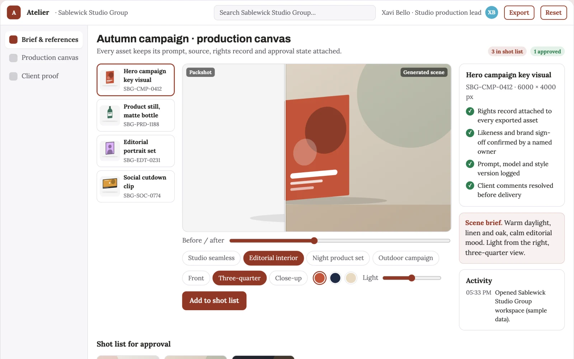The height and width of the screenshot is (359, 574).
Task: Go to Client proof in sidebar
Action: coord(44,76)
